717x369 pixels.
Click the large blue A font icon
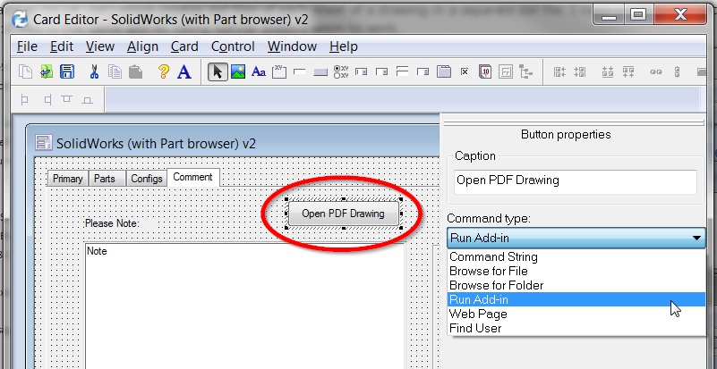[x=184, y=71]
